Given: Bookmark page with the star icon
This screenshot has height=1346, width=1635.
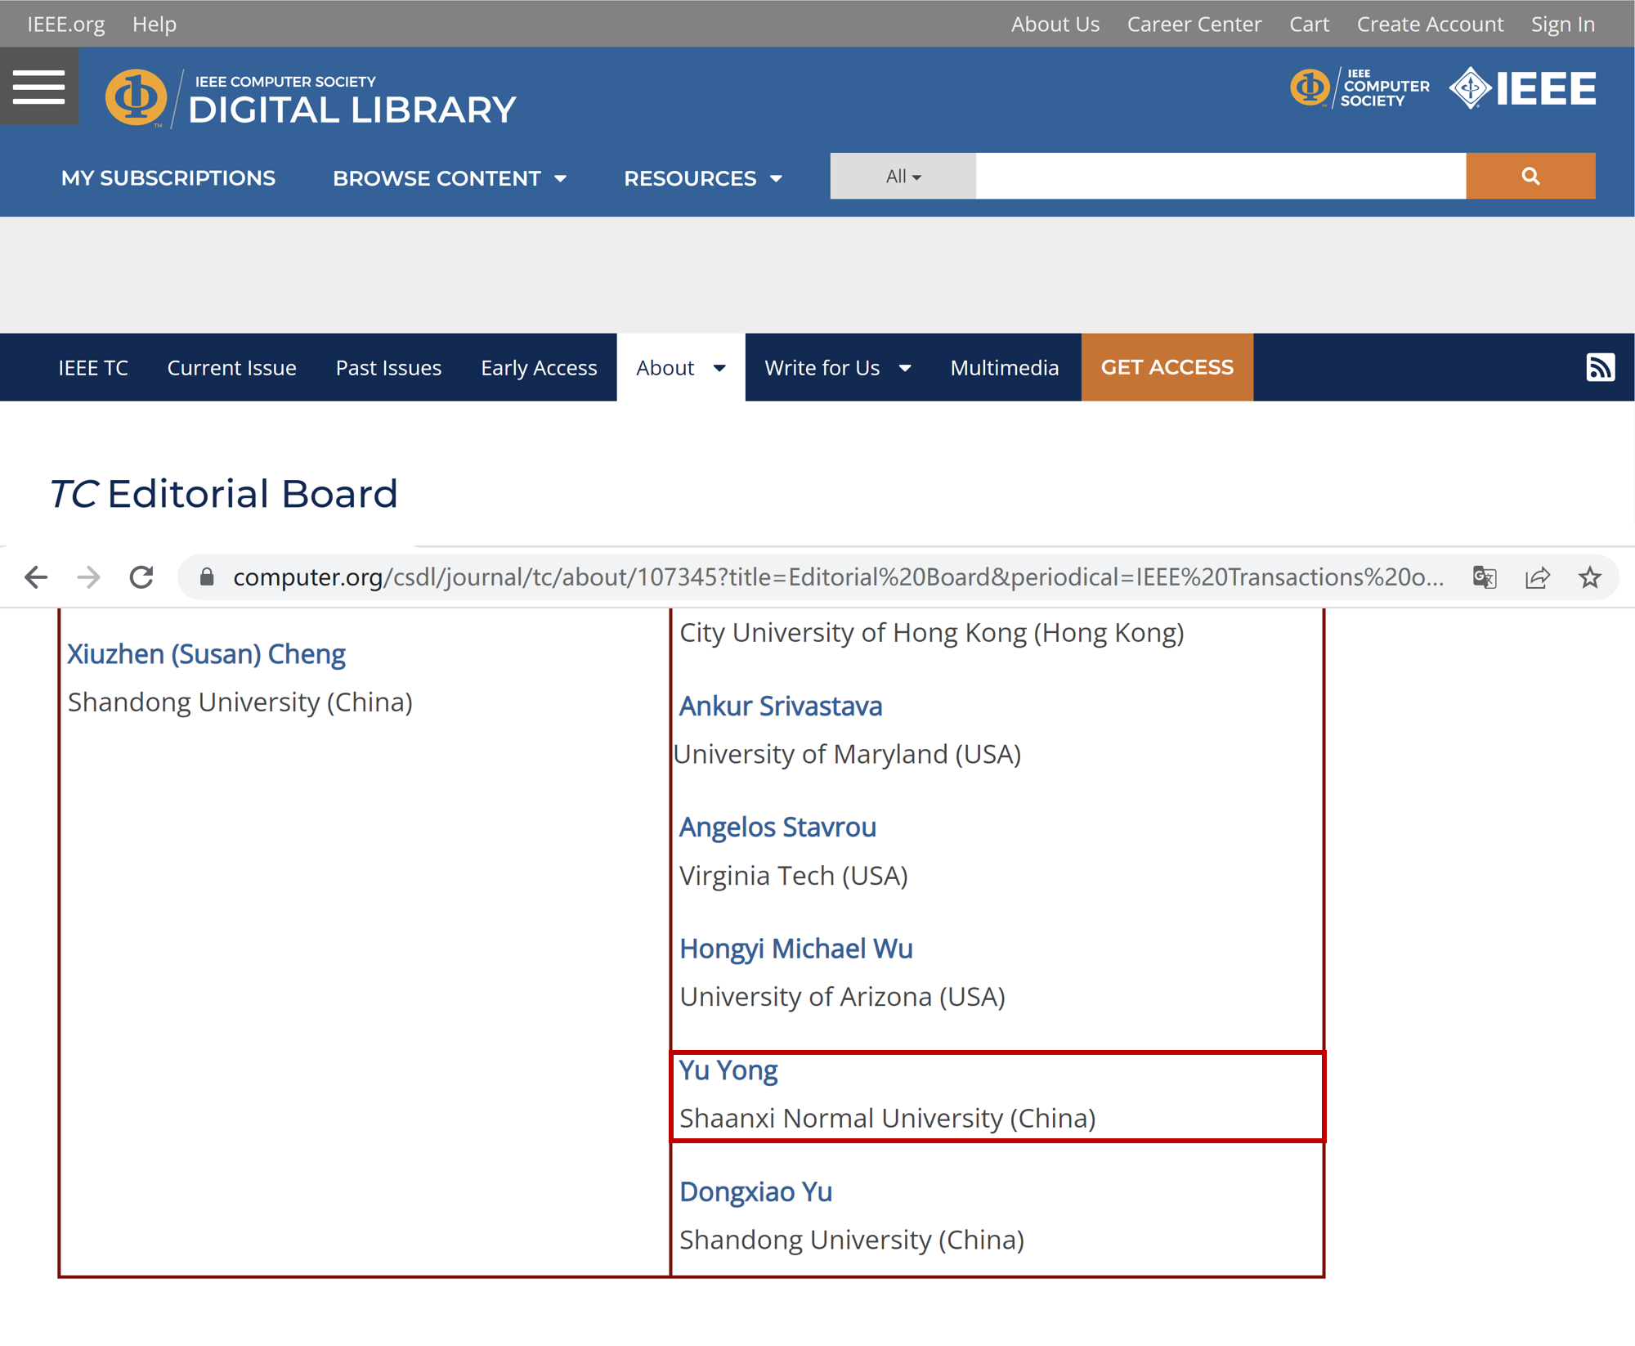Looking at the screenshot, I should [x=1589, y=577].
